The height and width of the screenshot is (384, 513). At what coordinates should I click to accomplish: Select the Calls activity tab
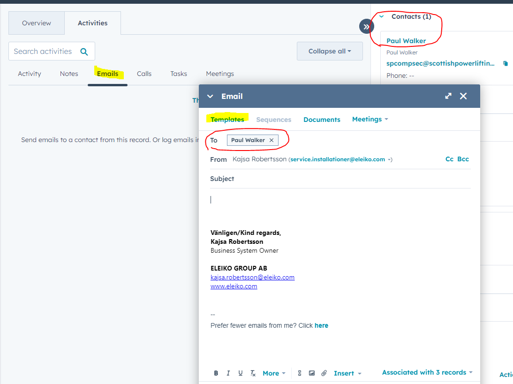[144, 74]
